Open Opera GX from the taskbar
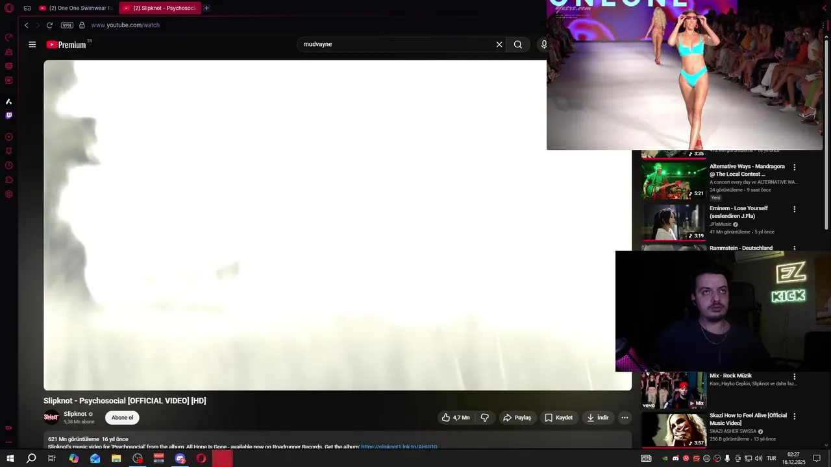This screenshot has width=831, height=467. [201, 459]
